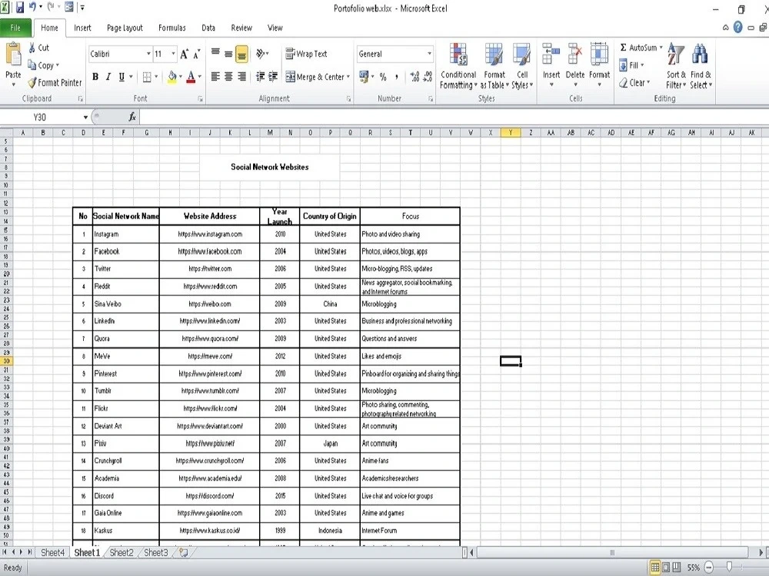Image resolution: width=769 pixels, height=576 pixels.
Task: Click the AutoSum button
Action: 638,48
